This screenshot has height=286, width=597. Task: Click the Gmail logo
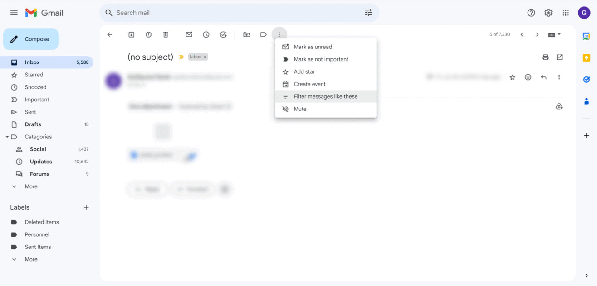tap(44, 13)
